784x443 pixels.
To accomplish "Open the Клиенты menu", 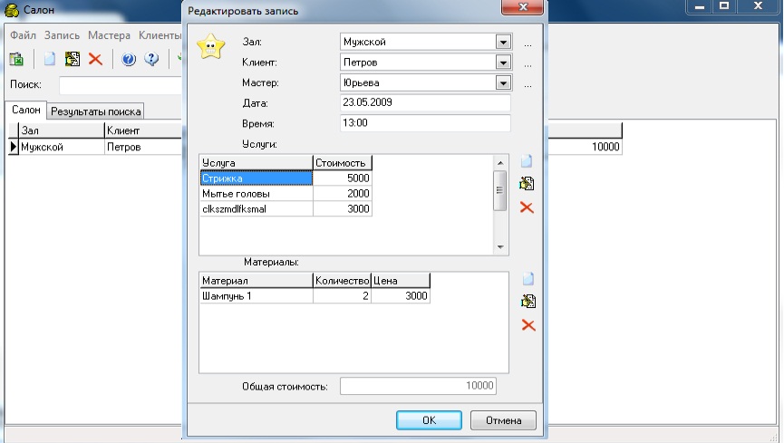I will tap(160, 35).
